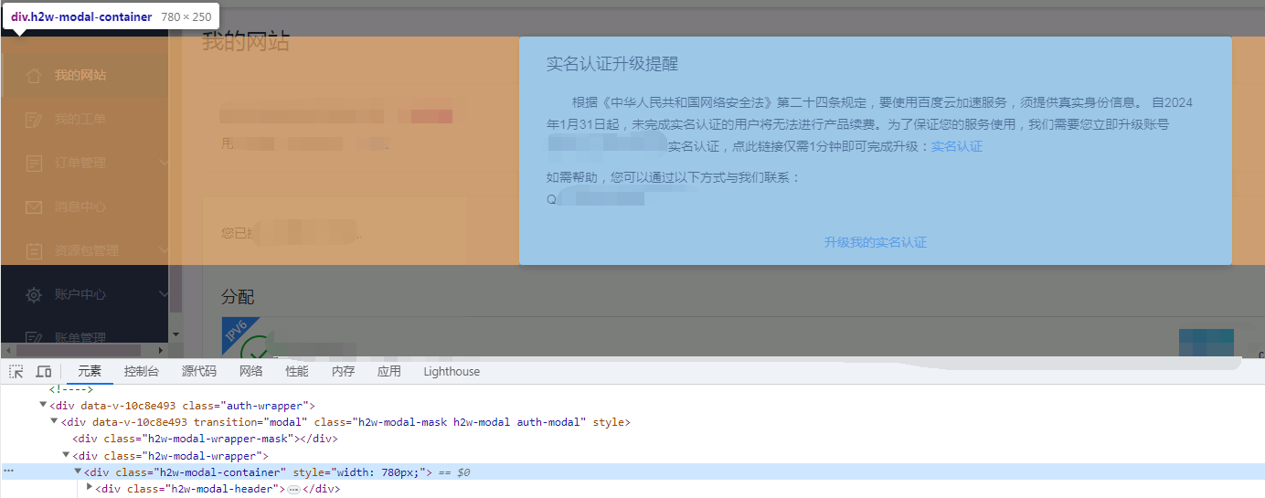
Task: Click the 升级我的实名认证 link
Action: (x=875, y=242)
